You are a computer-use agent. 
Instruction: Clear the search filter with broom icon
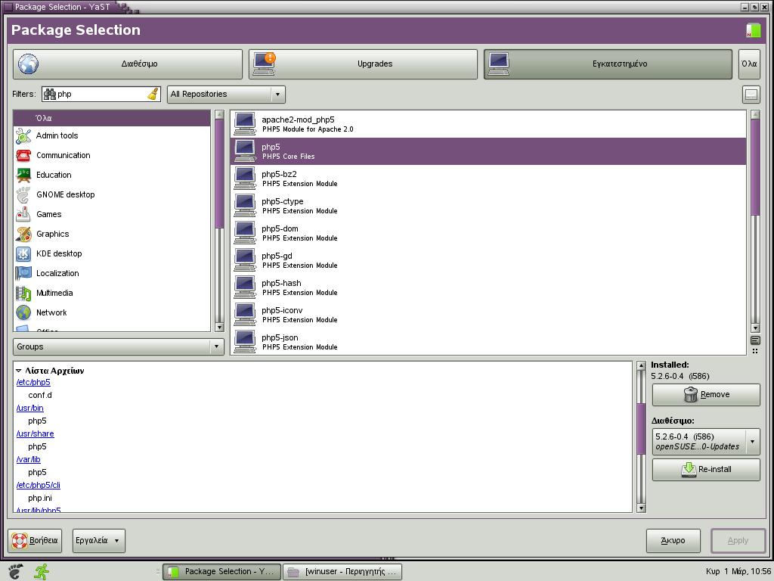coord(153,94)
